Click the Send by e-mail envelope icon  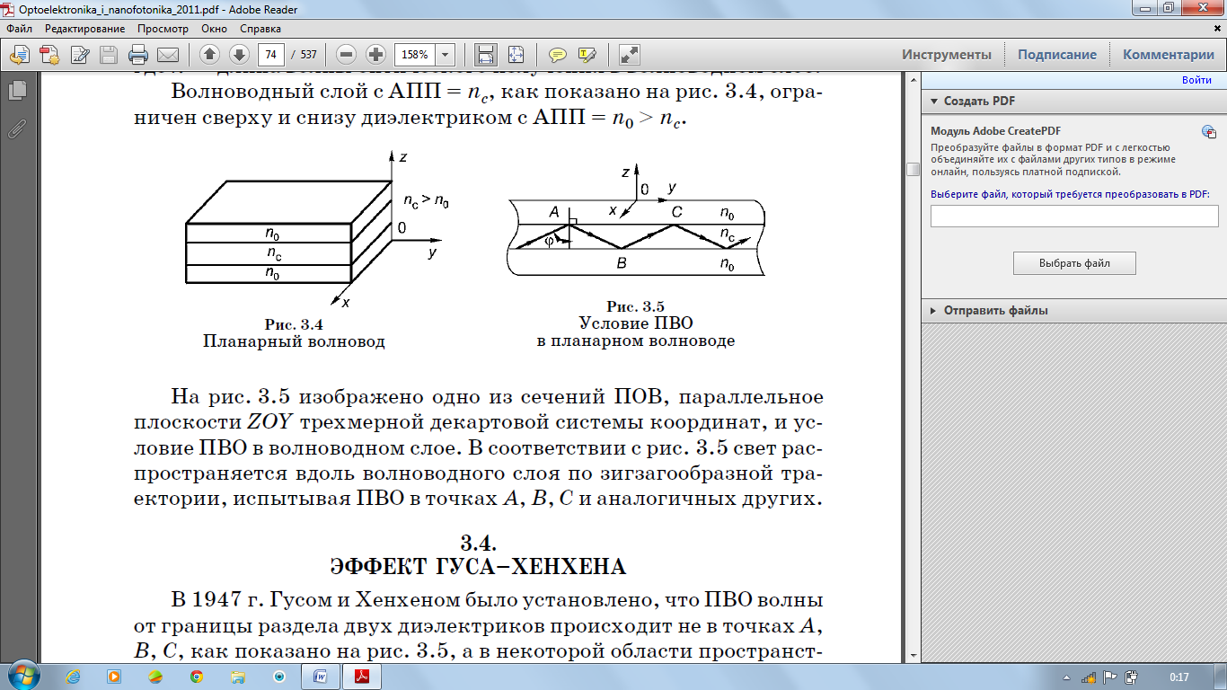[167, 54]
